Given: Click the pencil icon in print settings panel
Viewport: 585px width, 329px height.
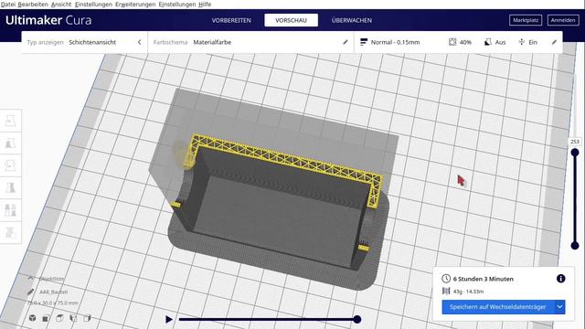Looking at the screenshot, I should [554, 42].
